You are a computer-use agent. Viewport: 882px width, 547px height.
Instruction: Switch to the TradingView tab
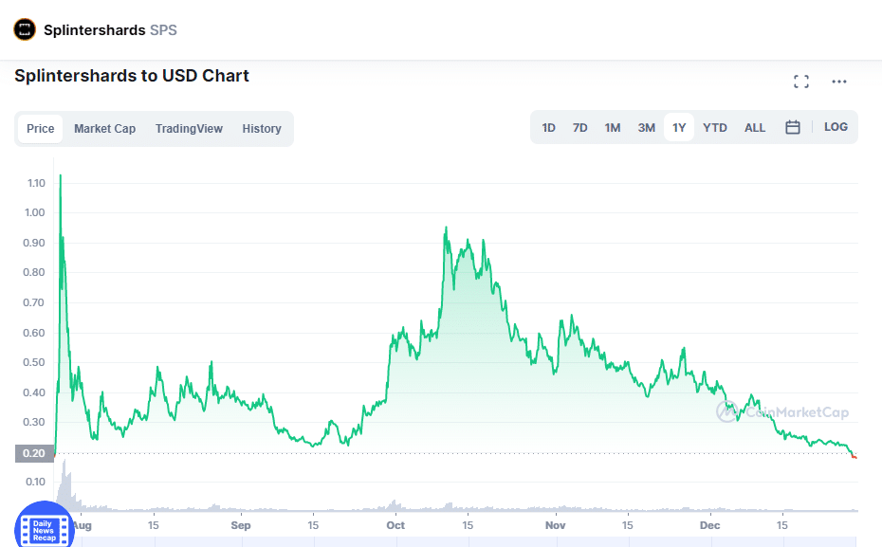coord(189,129)
